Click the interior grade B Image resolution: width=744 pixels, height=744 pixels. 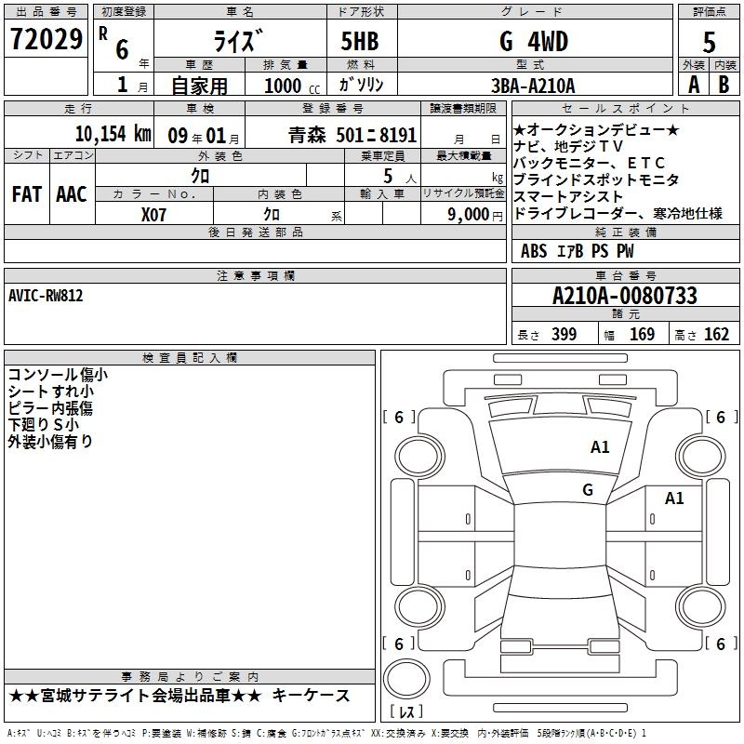coord(724,84)
